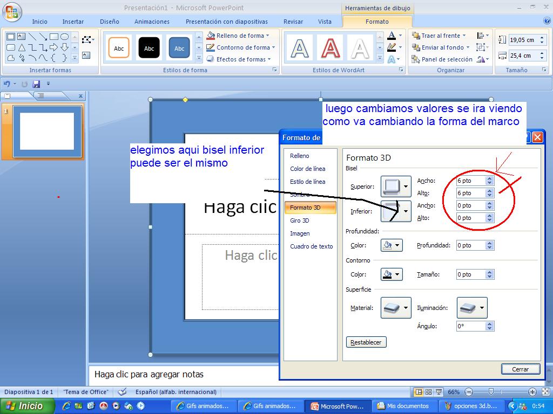The height and width of the screenshot is (414, 553).
Task: Click the fit slide to window icon
Action: point(545,392)
